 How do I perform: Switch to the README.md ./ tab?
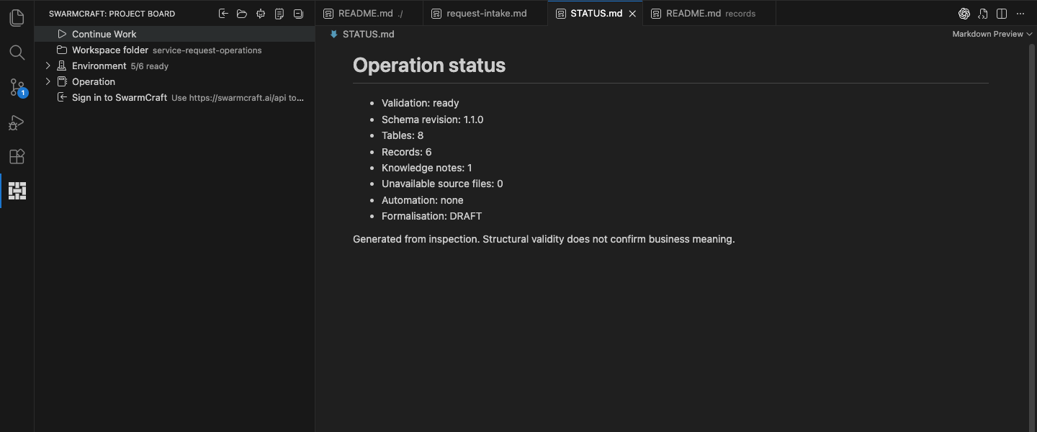369,14
